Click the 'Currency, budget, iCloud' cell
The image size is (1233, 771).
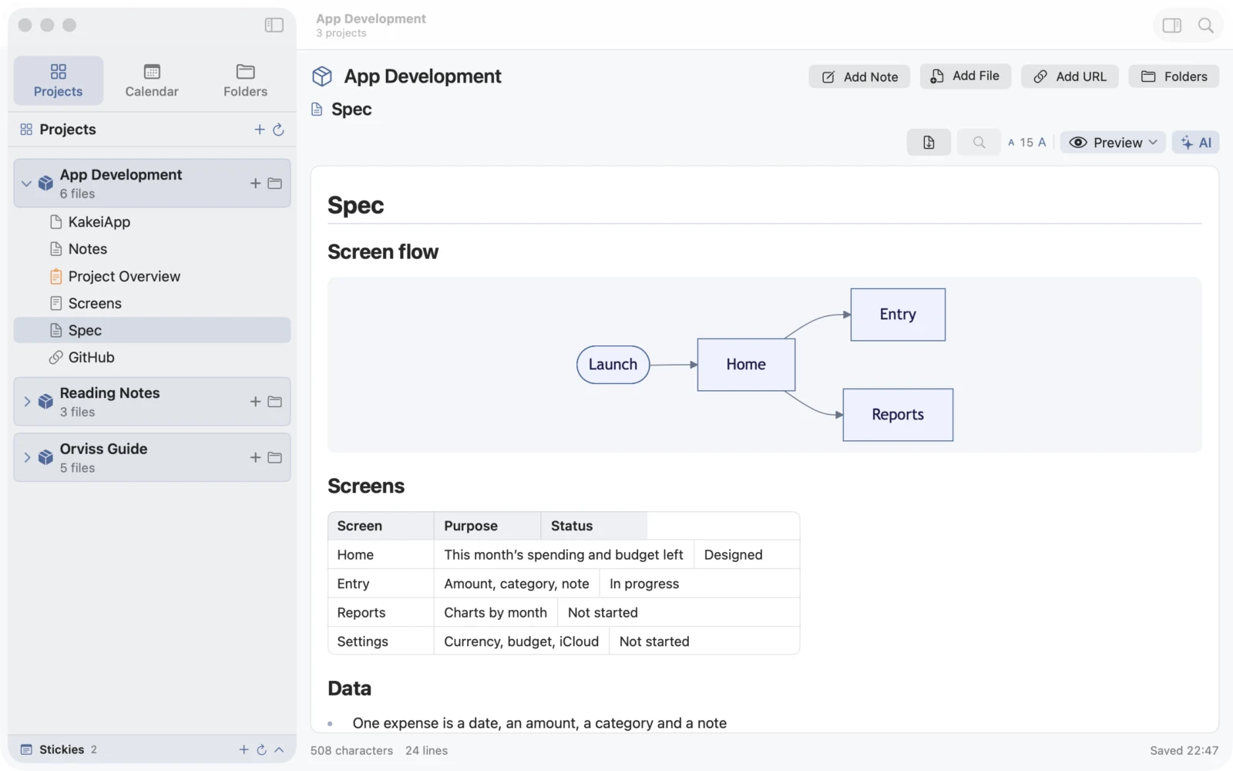(x=521, y=641)
